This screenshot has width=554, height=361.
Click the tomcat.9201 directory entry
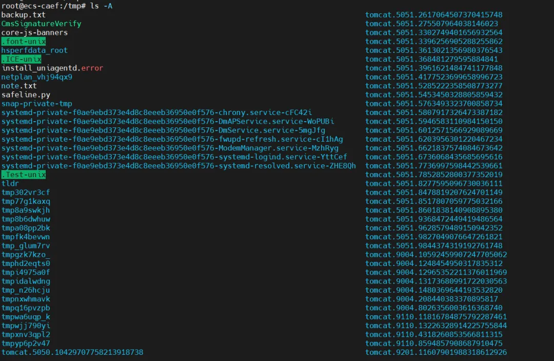(x=436, y=352)
